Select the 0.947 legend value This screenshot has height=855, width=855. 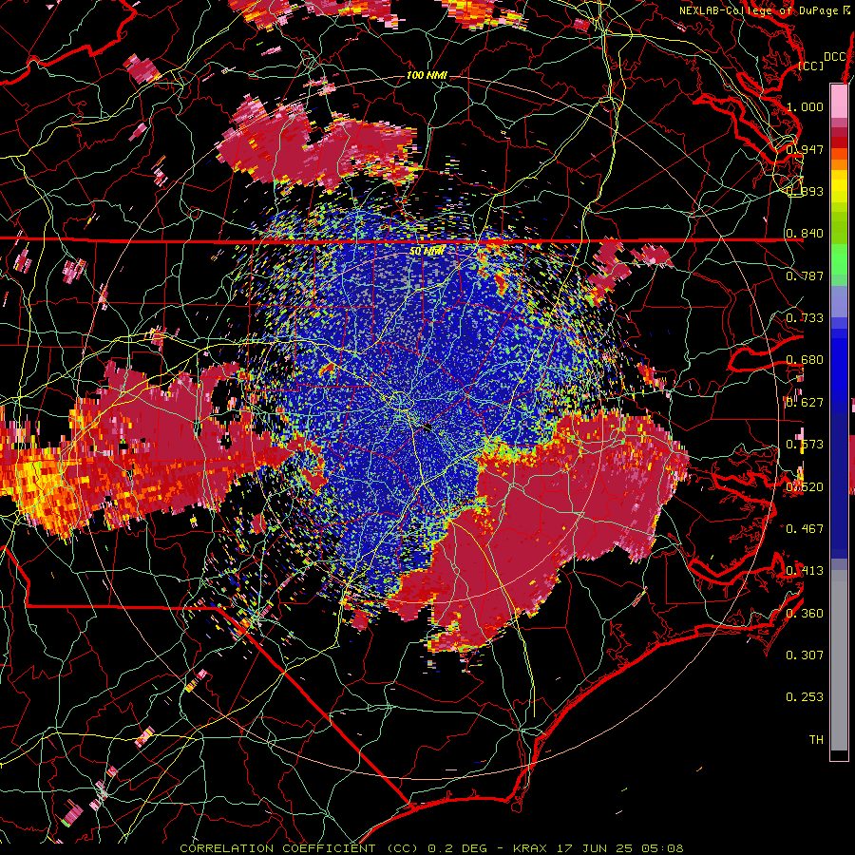pyautogui.click(x=805, y=149)
